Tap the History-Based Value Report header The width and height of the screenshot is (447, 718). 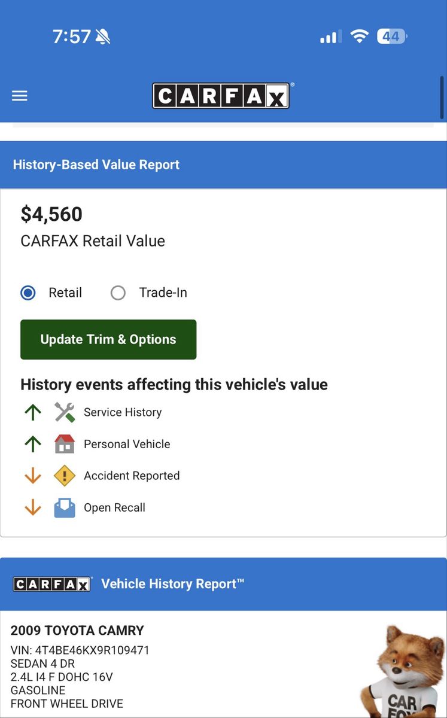click(96, 165)
